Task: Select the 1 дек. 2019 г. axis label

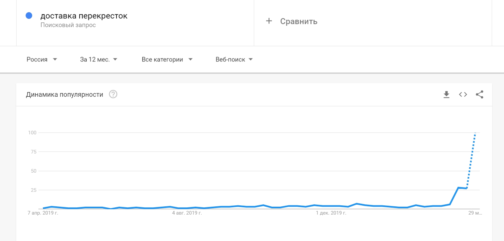Action: (x=331, y=213)
